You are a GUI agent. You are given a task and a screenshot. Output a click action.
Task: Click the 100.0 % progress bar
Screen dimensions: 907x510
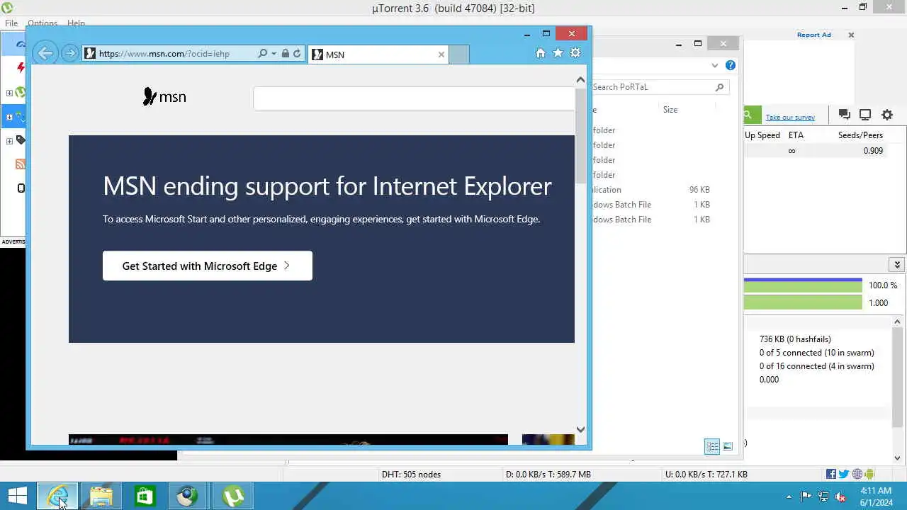pyautogui.click(x=803, y=285)
